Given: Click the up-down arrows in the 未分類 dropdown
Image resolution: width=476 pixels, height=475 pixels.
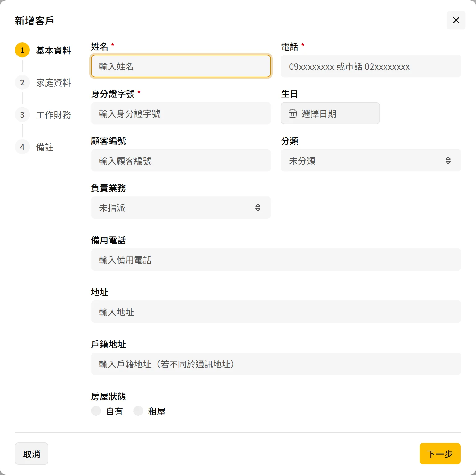Looking at the screenshot, I should pos(448,160).
